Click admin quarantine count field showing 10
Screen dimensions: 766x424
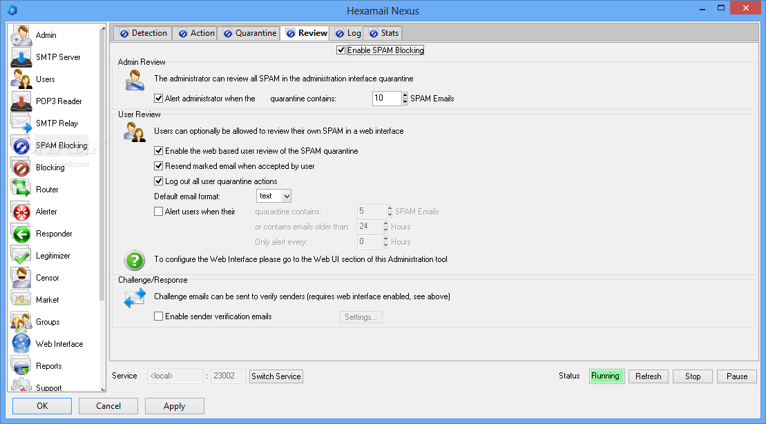pyautogui.click(x=386, y=99)
